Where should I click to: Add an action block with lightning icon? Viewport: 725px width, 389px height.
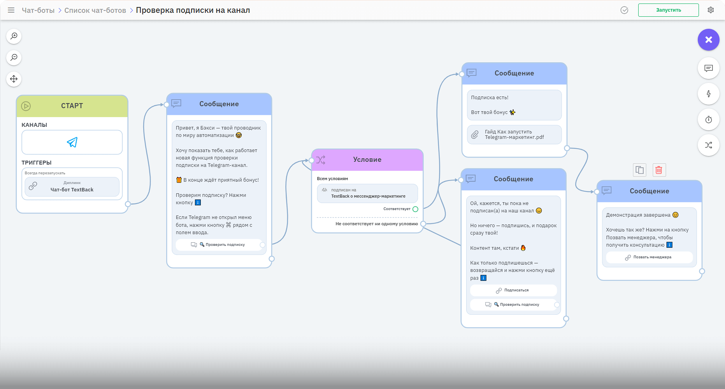click(x=708, y=94)
